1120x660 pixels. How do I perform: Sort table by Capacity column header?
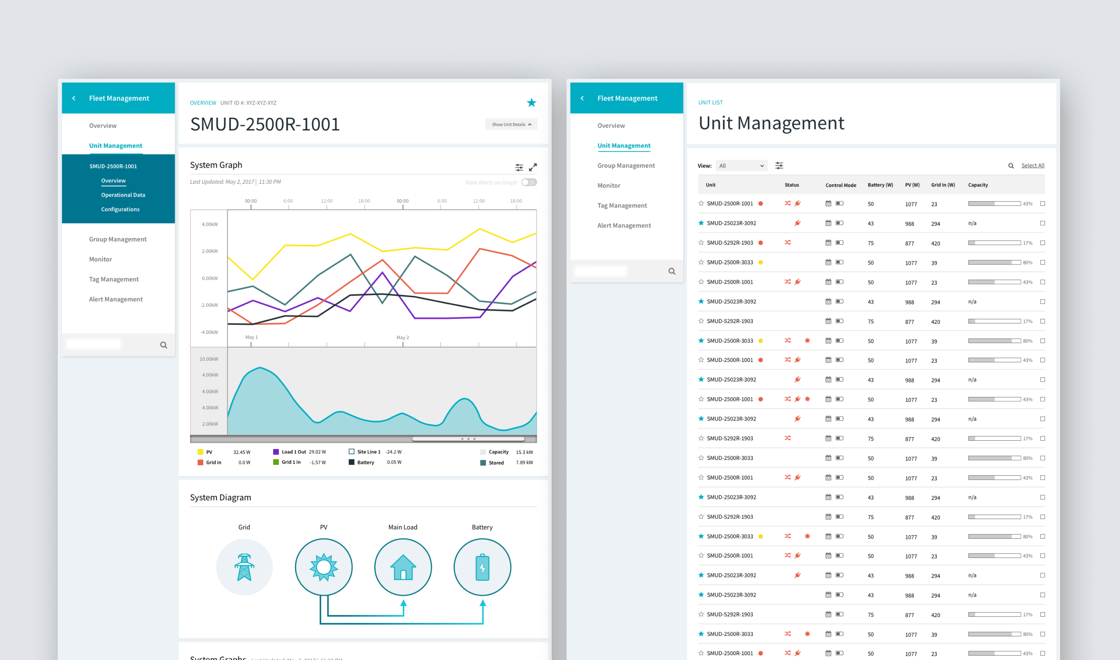[978, 185]
